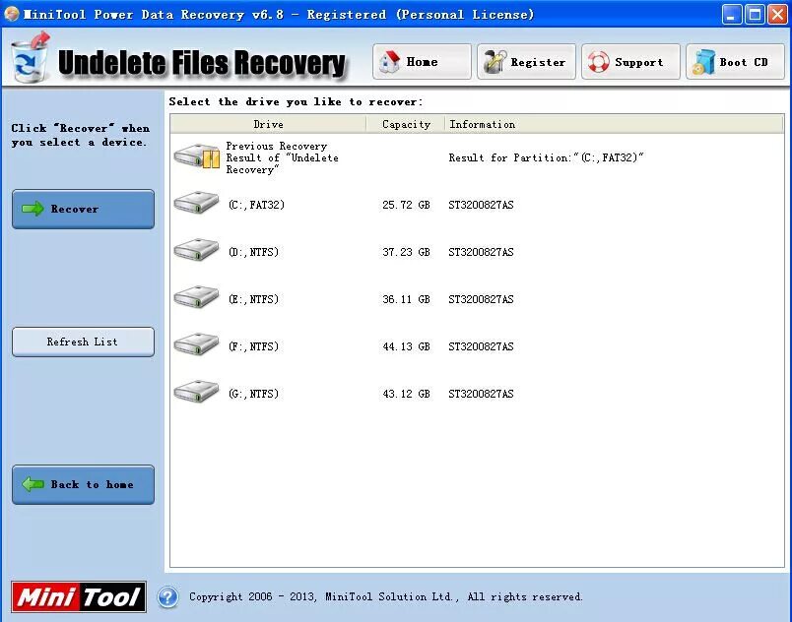Click the Home toolbar button
Viewport: 792px width, 622px height.
click(422, 62)
